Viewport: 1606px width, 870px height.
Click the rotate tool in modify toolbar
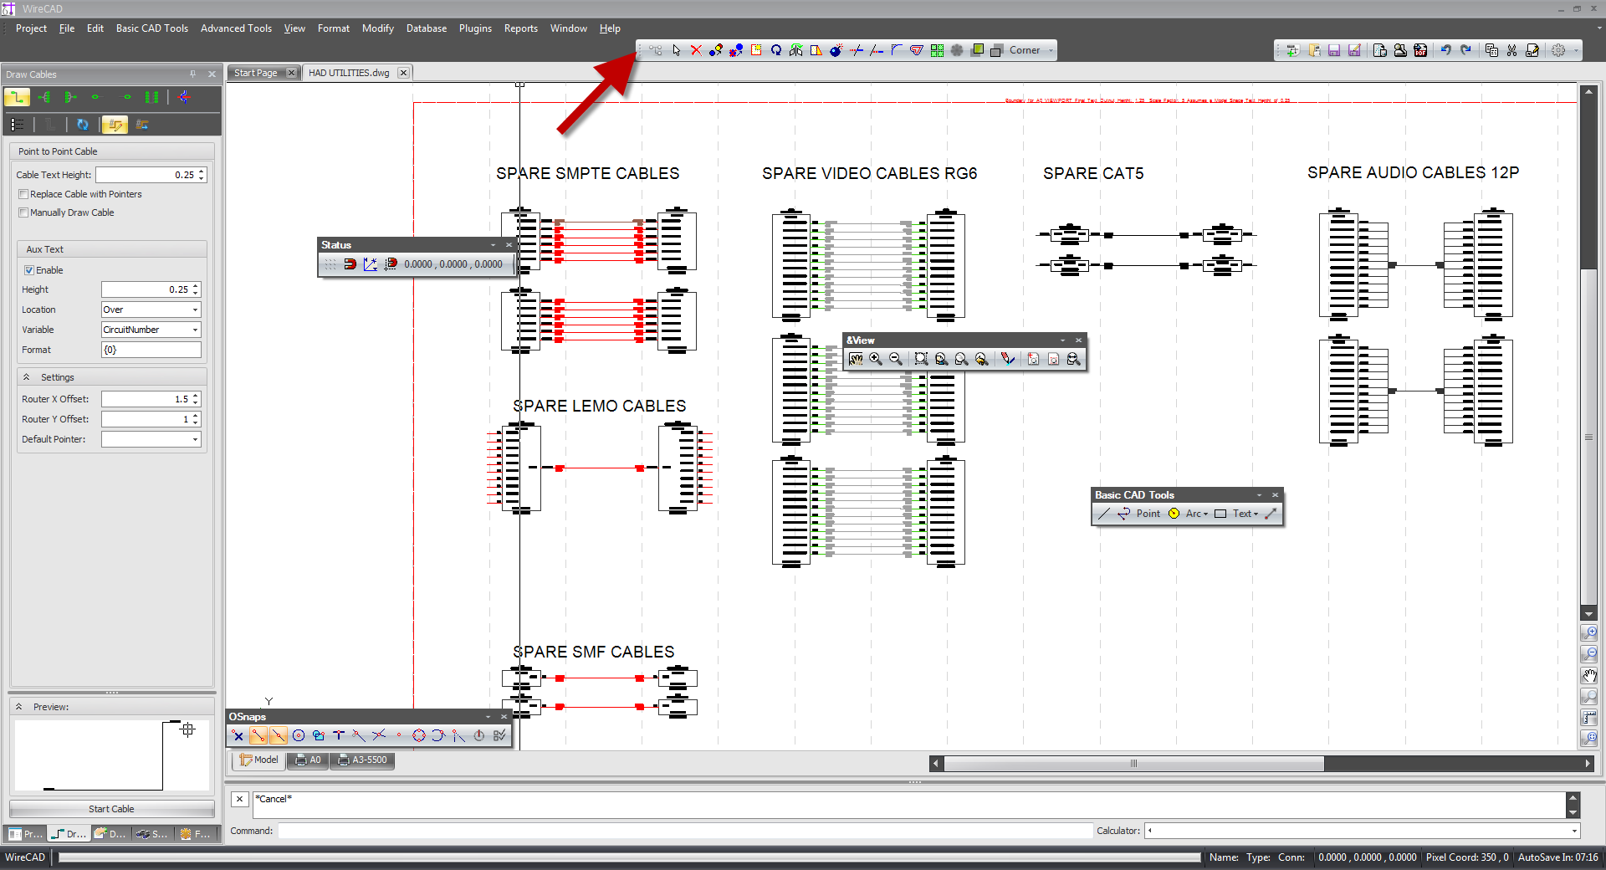point(776,50)
